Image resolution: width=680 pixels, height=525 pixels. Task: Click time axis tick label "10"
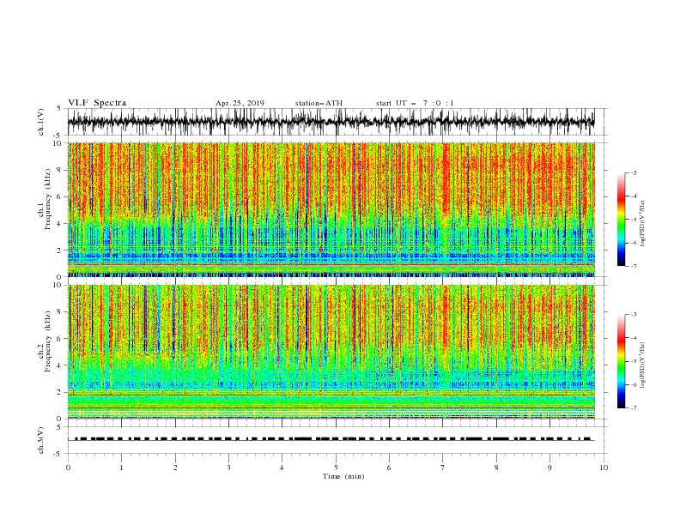click(x=604, y=468)
